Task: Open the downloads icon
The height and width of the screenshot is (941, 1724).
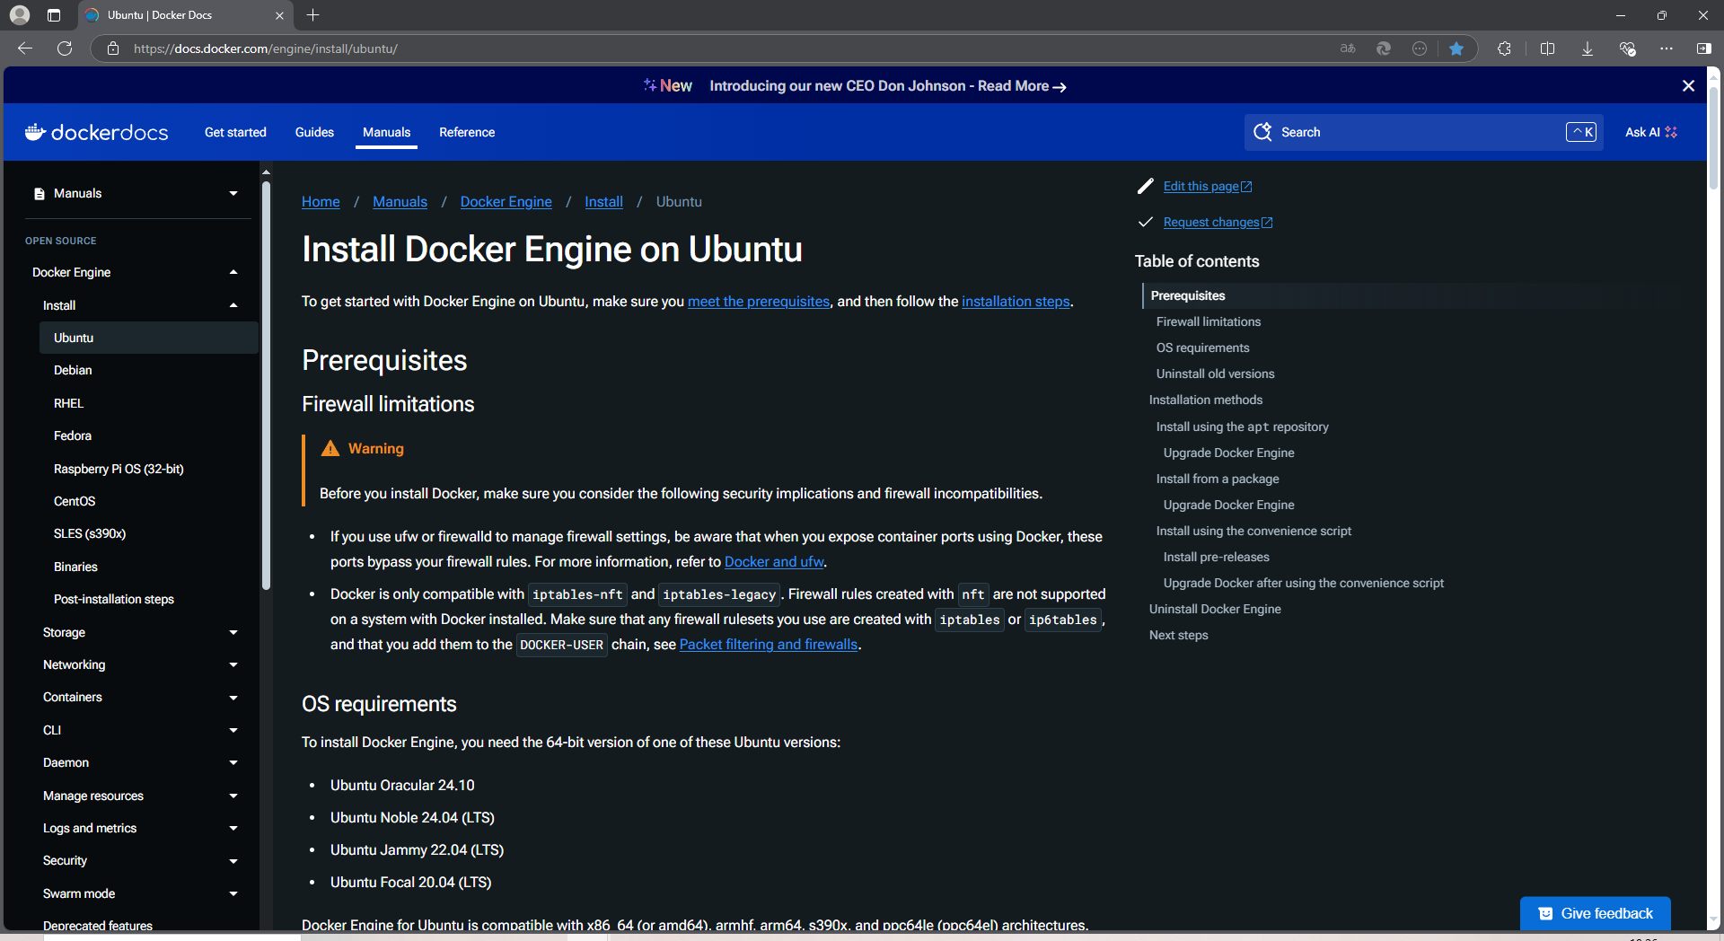Action: [1588, 48]
